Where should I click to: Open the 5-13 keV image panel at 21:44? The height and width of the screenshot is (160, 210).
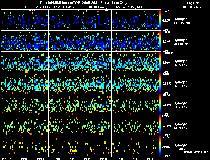point(135,146)
